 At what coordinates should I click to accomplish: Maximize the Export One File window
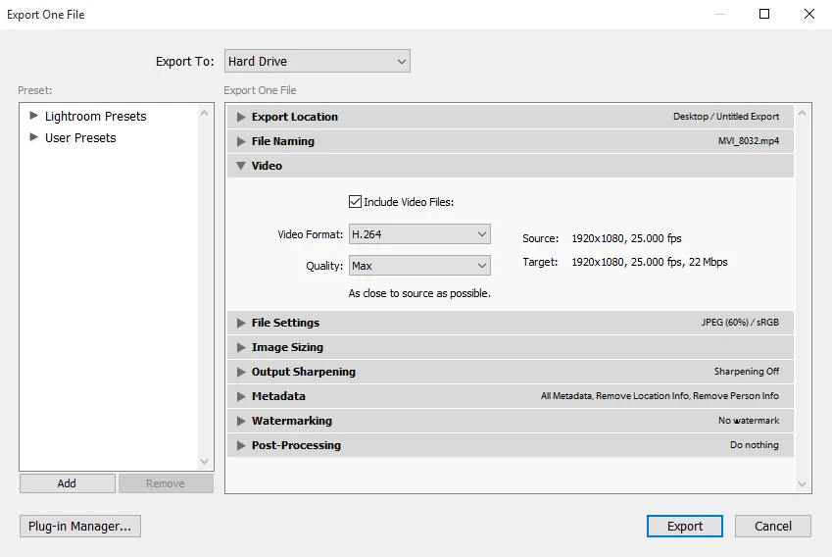click(x=764, y=14)
